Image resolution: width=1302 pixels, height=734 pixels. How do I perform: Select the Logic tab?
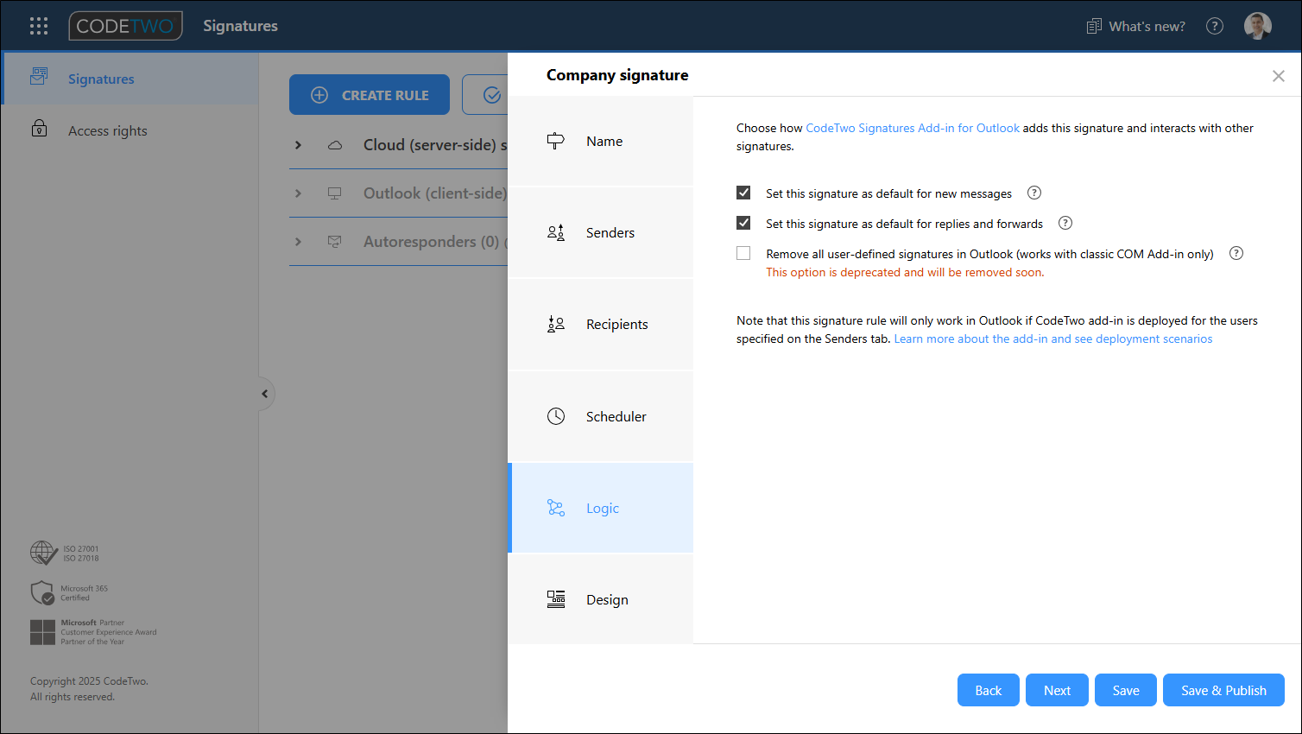pyautogui.click(x=601, y=508)
